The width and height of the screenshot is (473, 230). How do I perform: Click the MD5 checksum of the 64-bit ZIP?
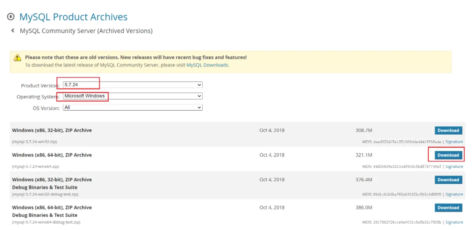tap(401, 167)
